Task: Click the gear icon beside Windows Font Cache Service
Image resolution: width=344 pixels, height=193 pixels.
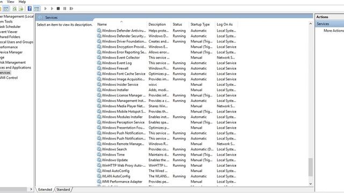Action: click(x=99, y=74)
